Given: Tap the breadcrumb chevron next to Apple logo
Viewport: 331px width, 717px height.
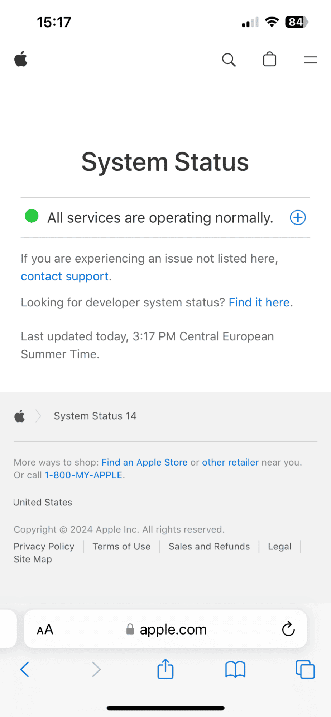Looking at the screenshot, I should pos(38,416).
